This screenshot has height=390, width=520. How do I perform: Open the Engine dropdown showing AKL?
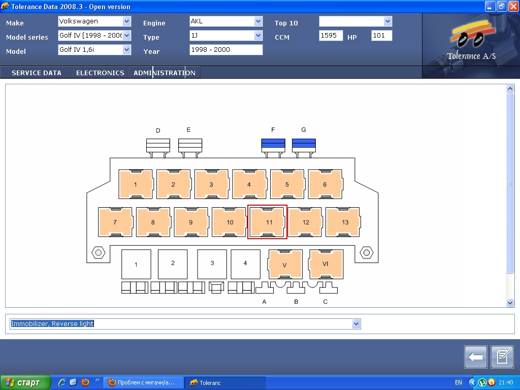pyautogui.click(x=258, y=21)
